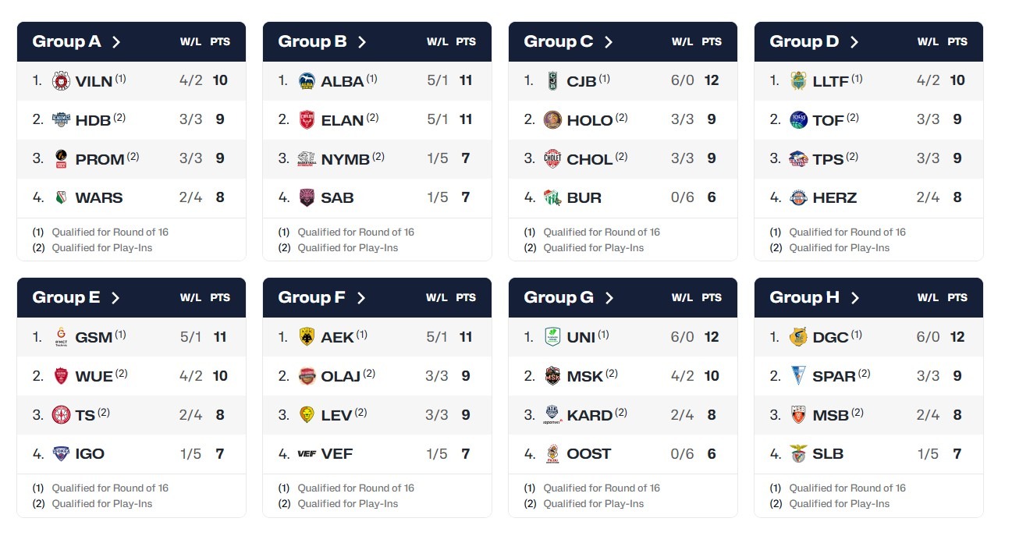Screen dimensions: 1012x536
Task: Click the VILN team logo in Group A
Action: click(61, 80)
